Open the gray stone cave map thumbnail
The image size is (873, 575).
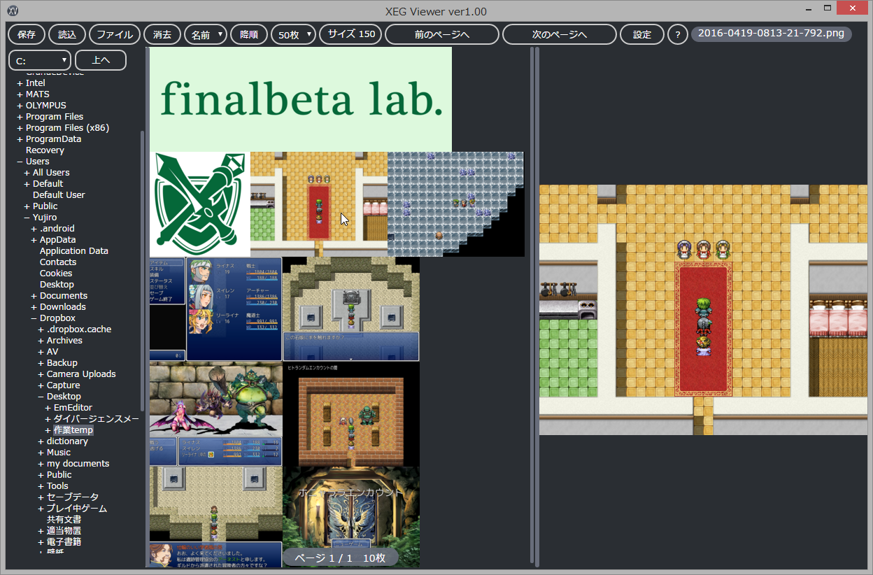(455, 204)
